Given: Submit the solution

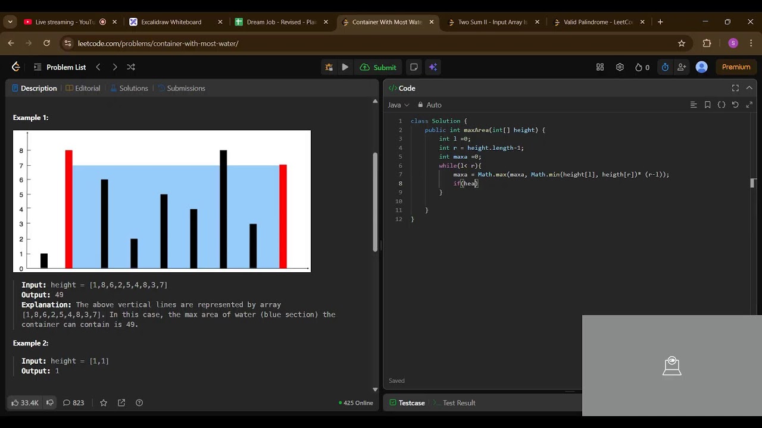Looking at the screenshot, I should point(379,67).
